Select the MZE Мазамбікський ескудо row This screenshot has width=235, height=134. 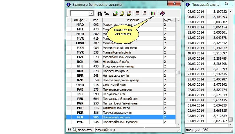click(121, 57)
